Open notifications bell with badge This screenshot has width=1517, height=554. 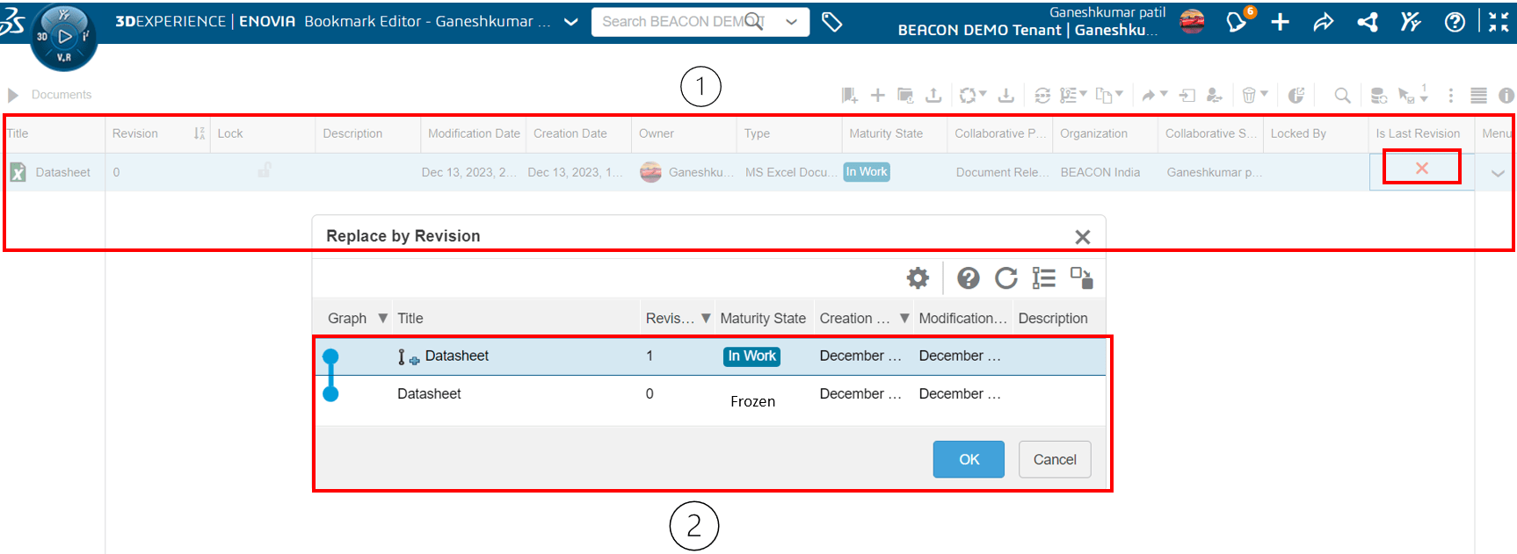click(1238, 22)
